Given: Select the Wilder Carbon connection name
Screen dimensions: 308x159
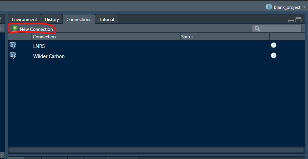Looking at the screenshot, I should point(49,56).
